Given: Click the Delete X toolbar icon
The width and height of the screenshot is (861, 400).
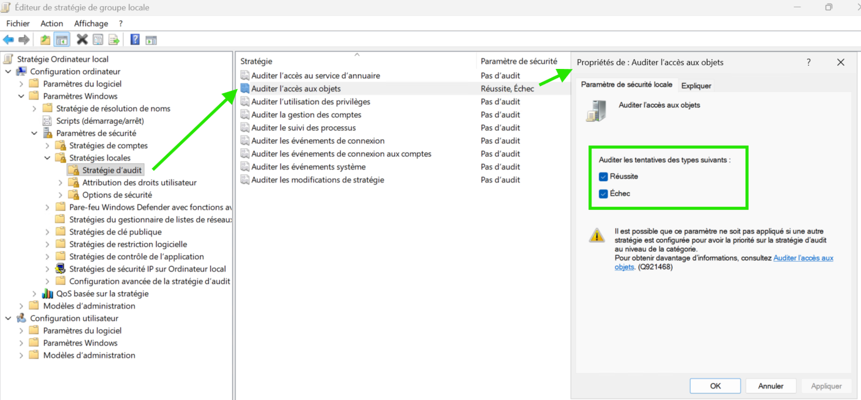Looking at the screenshot, I should click(82, 40).
